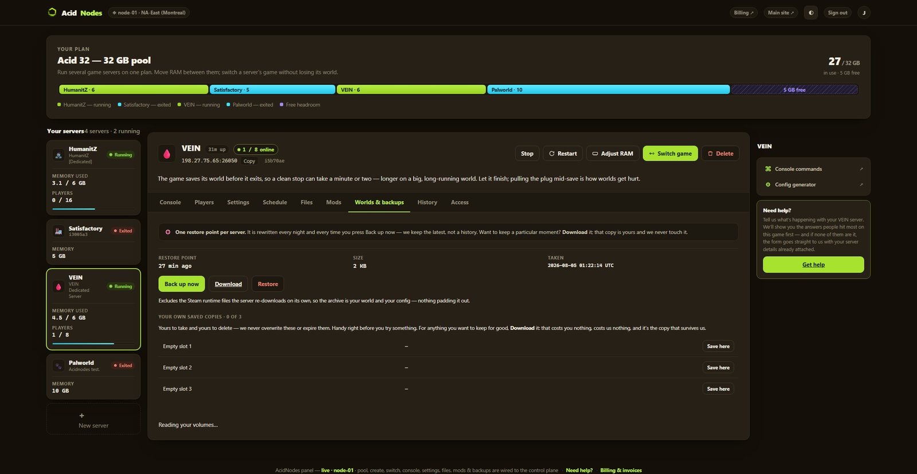Click the 5 GB free striped segment
Image resolution: width=917 pixels, height=474 pixels.
pyautogui.click(x=794, y=89)
